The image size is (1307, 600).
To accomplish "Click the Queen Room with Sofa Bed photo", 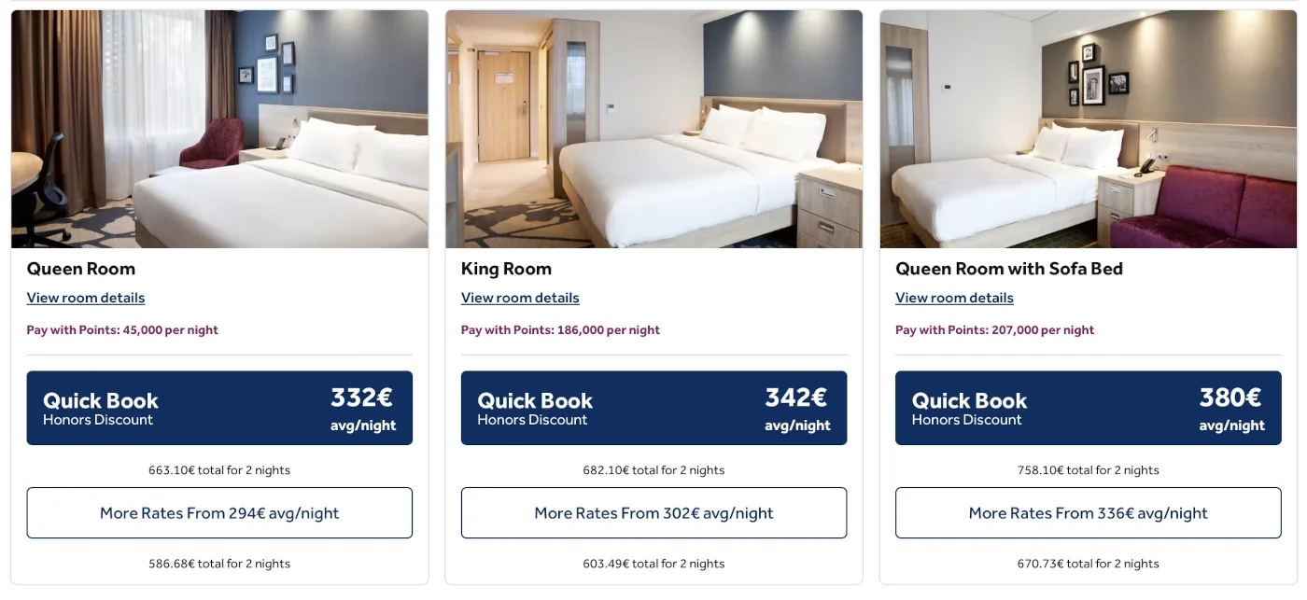I will tap(1088, 129).
